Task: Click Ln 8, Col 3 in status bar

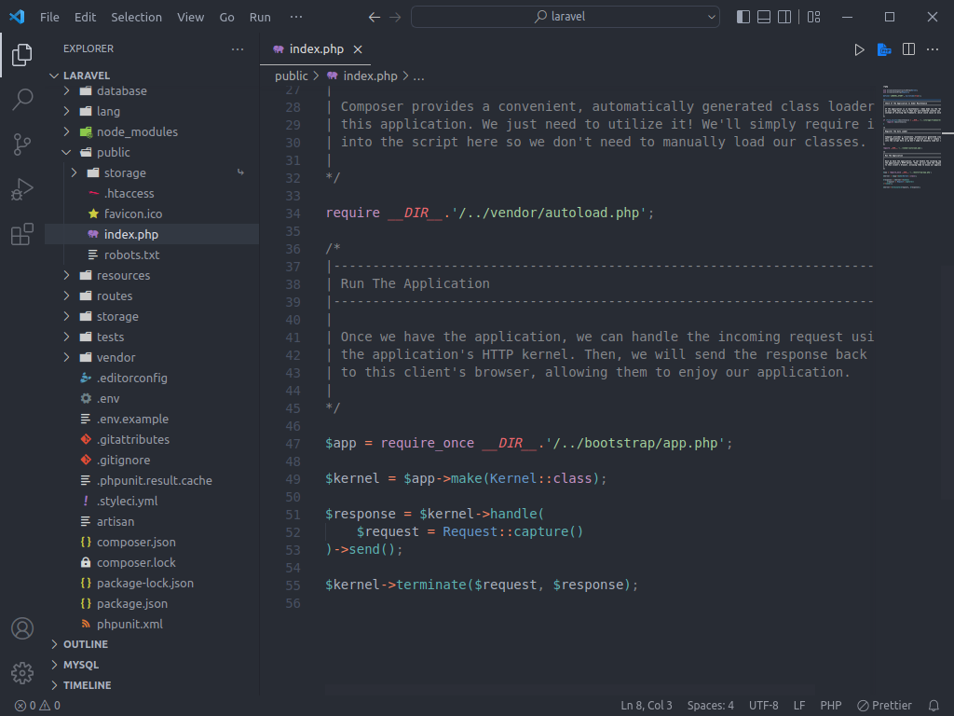Action: point(647,706)
